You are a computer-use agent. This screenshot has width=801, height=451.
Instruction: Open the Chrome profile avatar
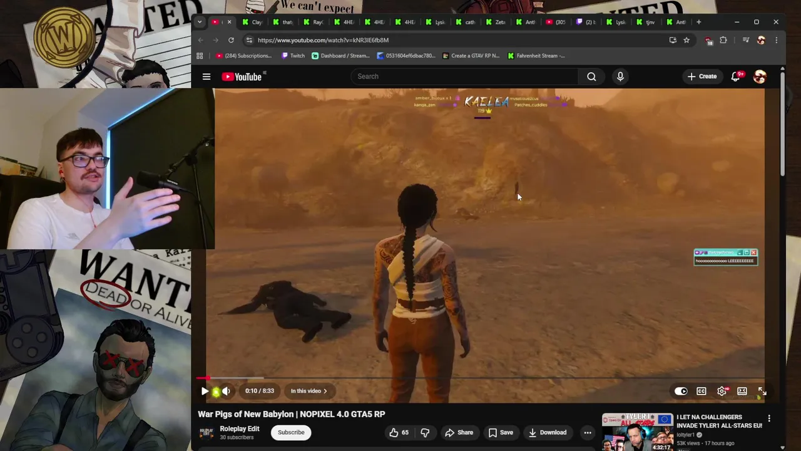761,40
